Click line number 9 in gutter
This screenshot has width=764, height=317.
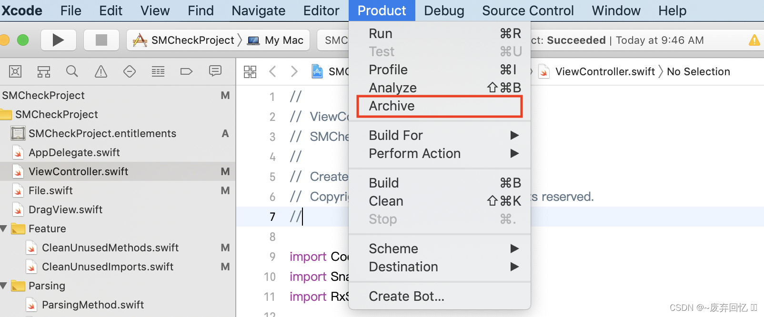(272, 257)
